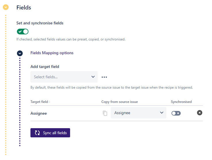Click the Fields Mapping options heading
Screen dimensions: 212x160
click(52, 53)
